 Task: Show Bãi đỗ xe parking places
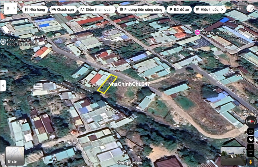179,10
